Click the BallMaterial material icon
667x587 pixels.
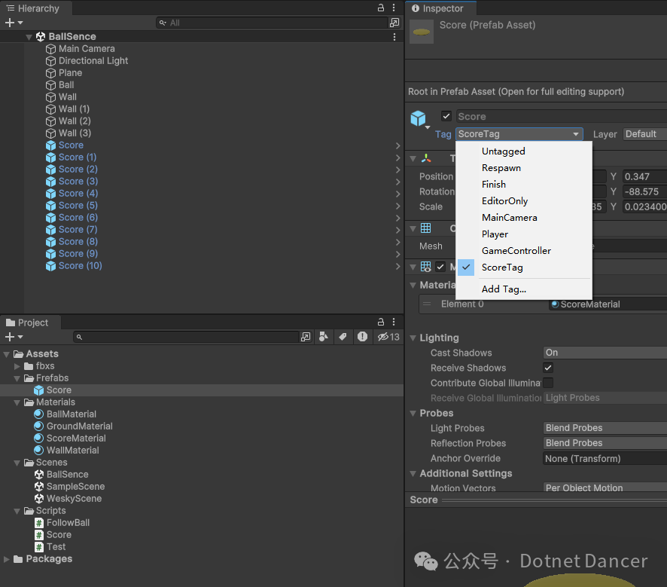[38, 414]
